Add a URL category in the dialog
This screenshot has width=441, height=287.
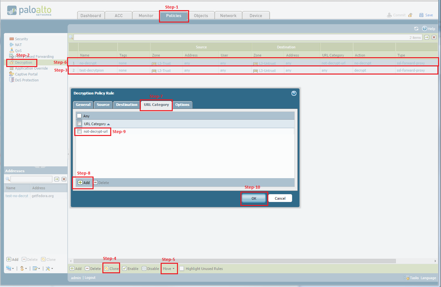[84, 183]
